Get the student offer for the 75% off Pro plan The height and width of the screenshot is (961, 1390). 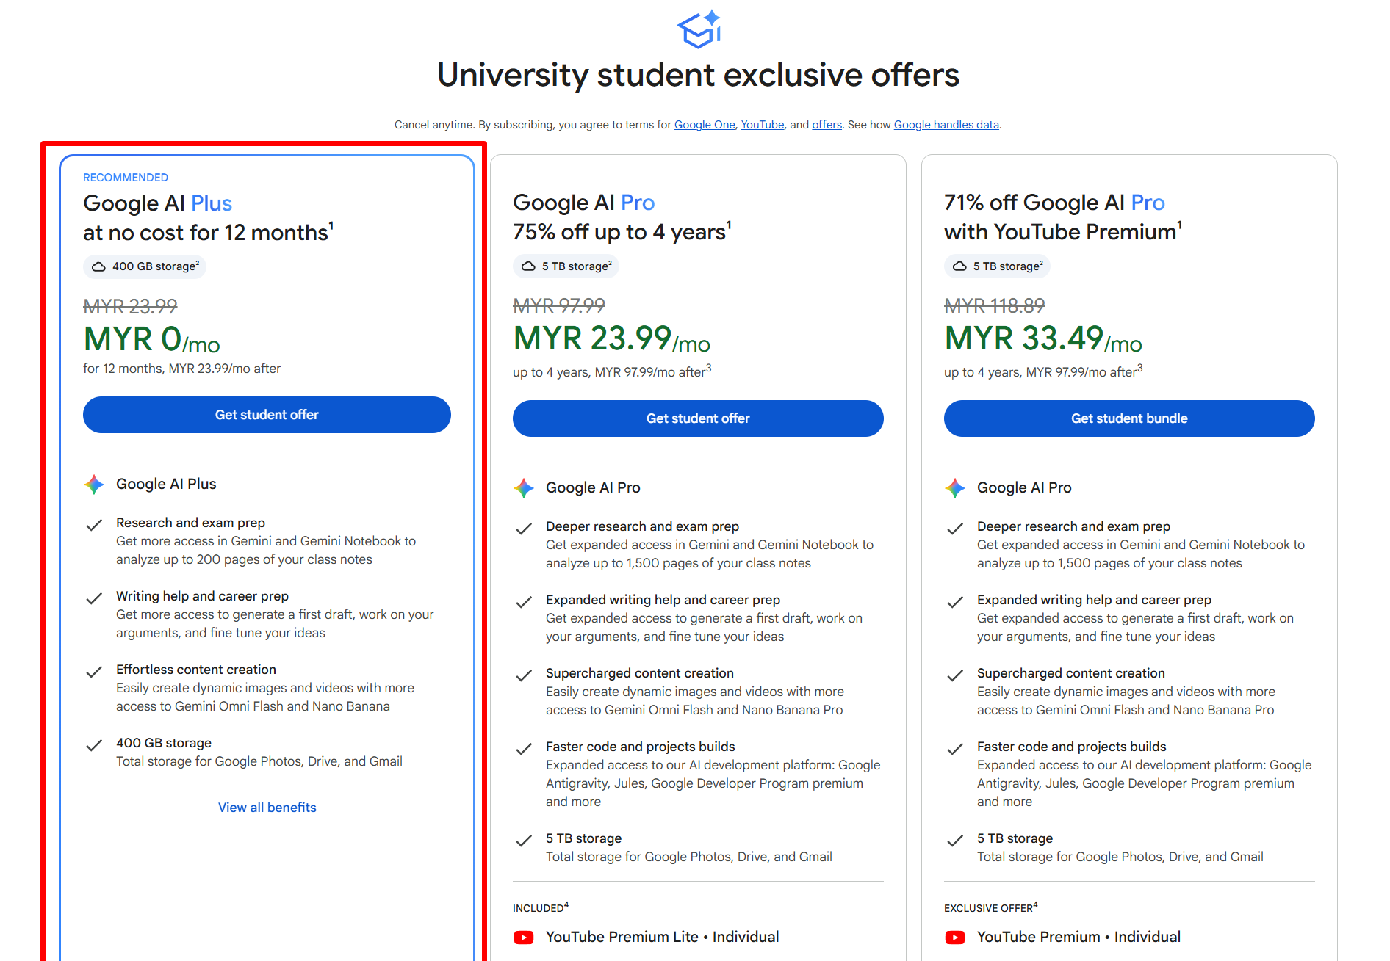point(698,418)
